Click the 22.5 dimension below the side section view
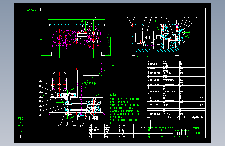 (138, 56)
